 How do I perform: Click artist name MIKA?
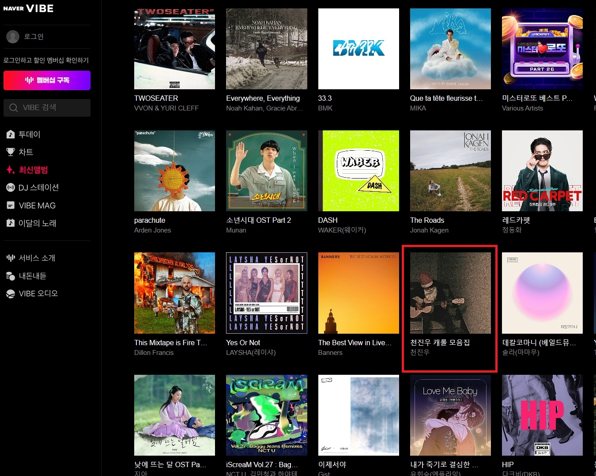click(418, 108)
